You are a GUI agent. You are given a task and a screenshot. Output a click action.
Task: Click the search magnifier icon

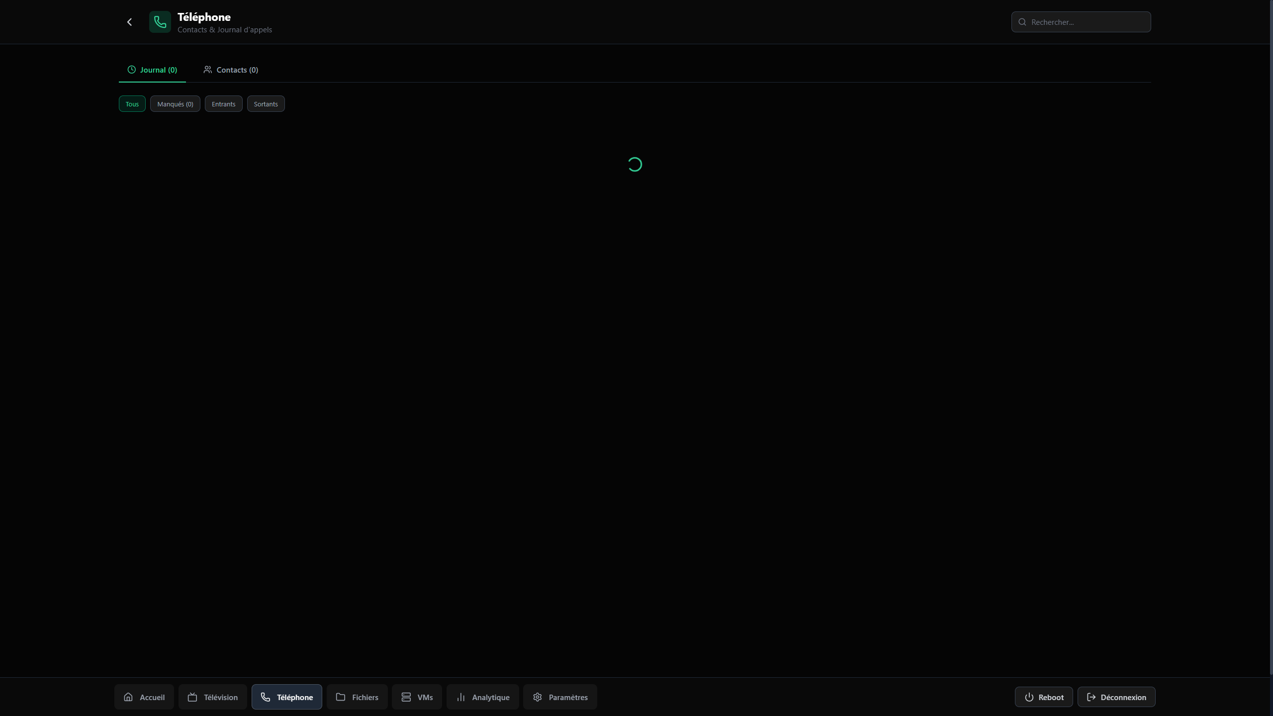1022,22
